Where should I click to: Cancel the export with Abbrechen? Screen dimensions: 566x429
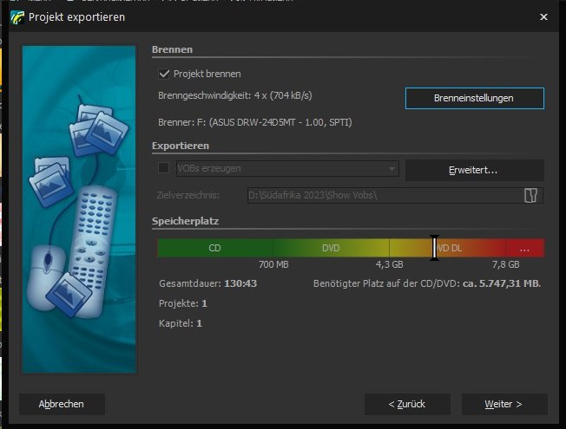tap(62, 404)
